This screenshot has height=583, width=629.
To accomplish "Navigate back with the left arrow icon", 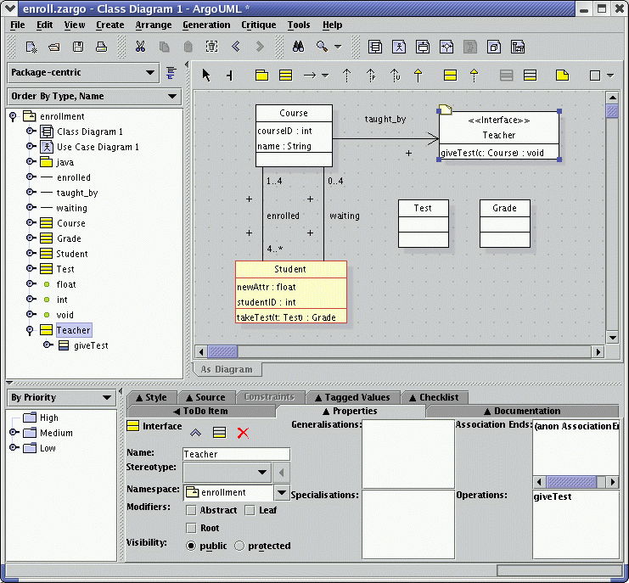I will point(236,47).
